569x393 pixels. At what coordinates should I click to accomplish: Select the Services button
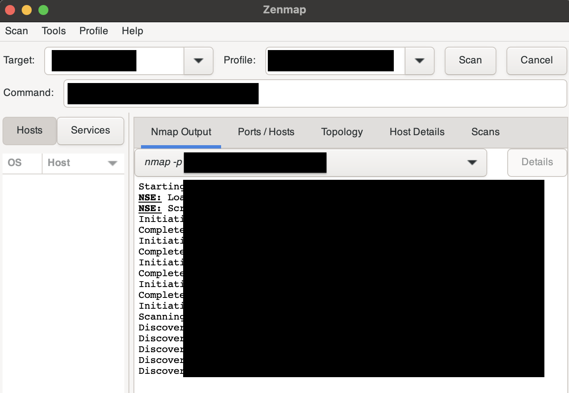coord(91,131)
